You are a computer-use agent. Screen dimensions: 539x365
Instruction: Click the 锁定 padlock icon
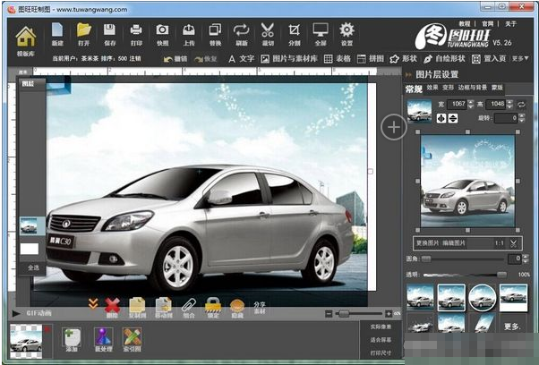213,307
